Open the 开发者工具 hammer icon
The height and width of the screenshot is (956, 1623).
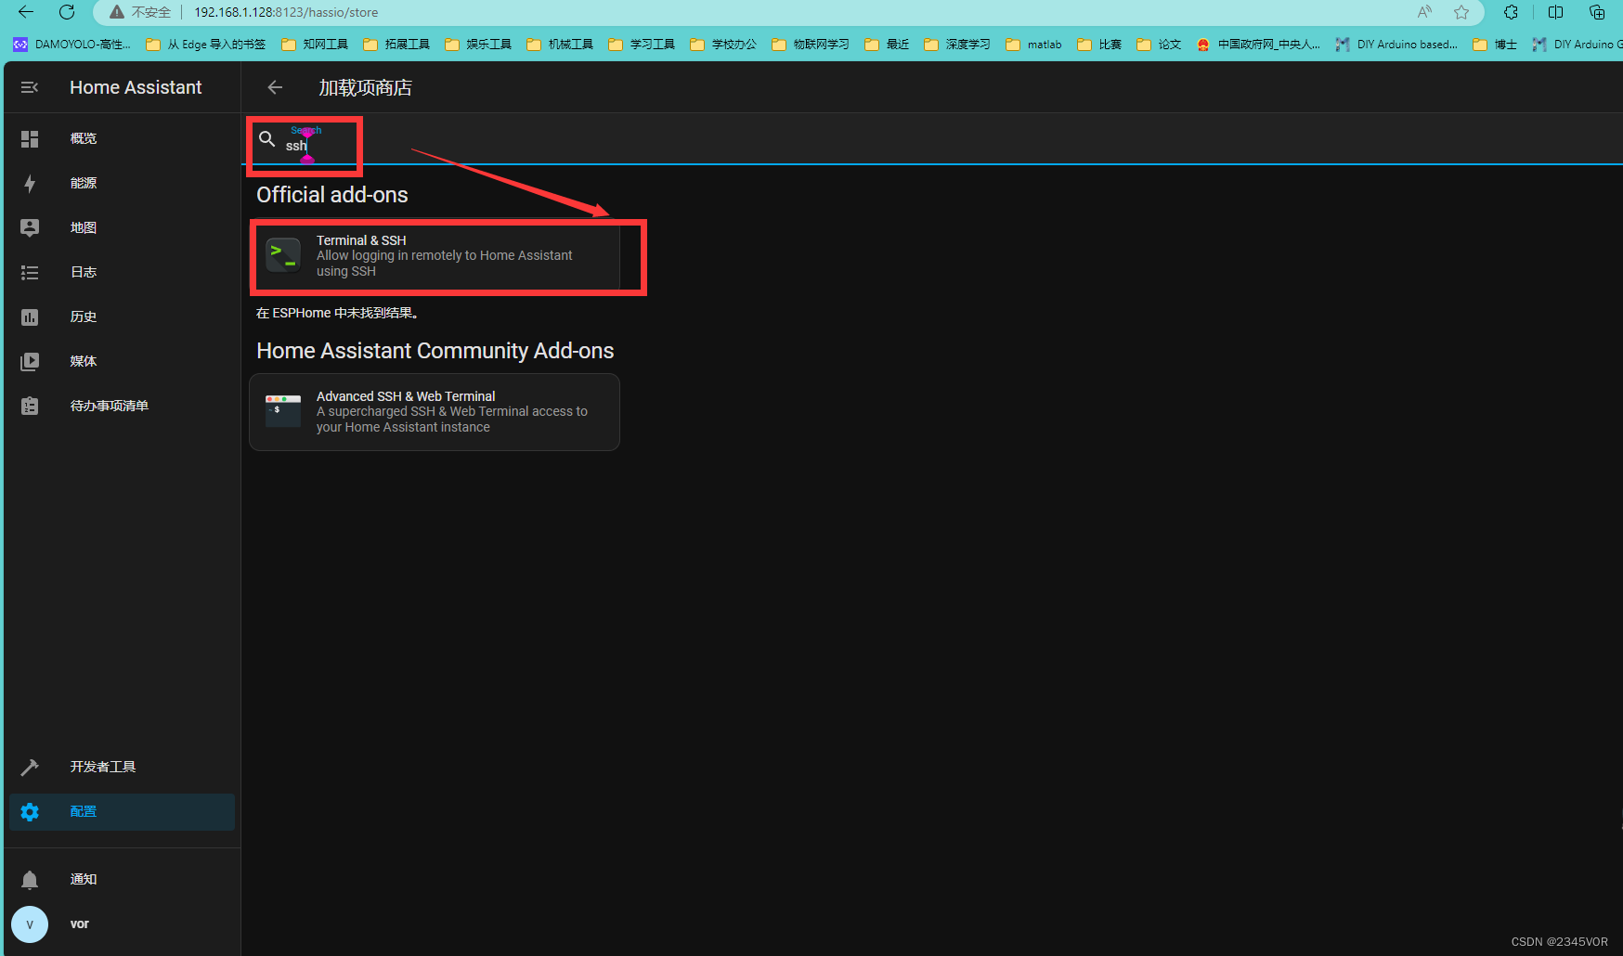[x=30, y=767]
